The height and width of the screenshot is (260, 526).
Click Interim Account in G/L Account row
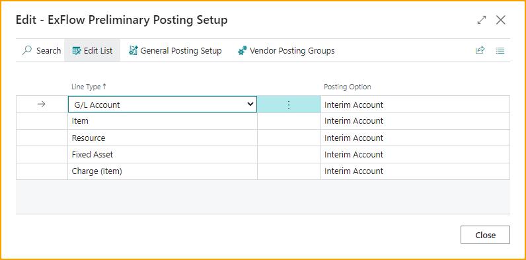[x=354, y=105]
